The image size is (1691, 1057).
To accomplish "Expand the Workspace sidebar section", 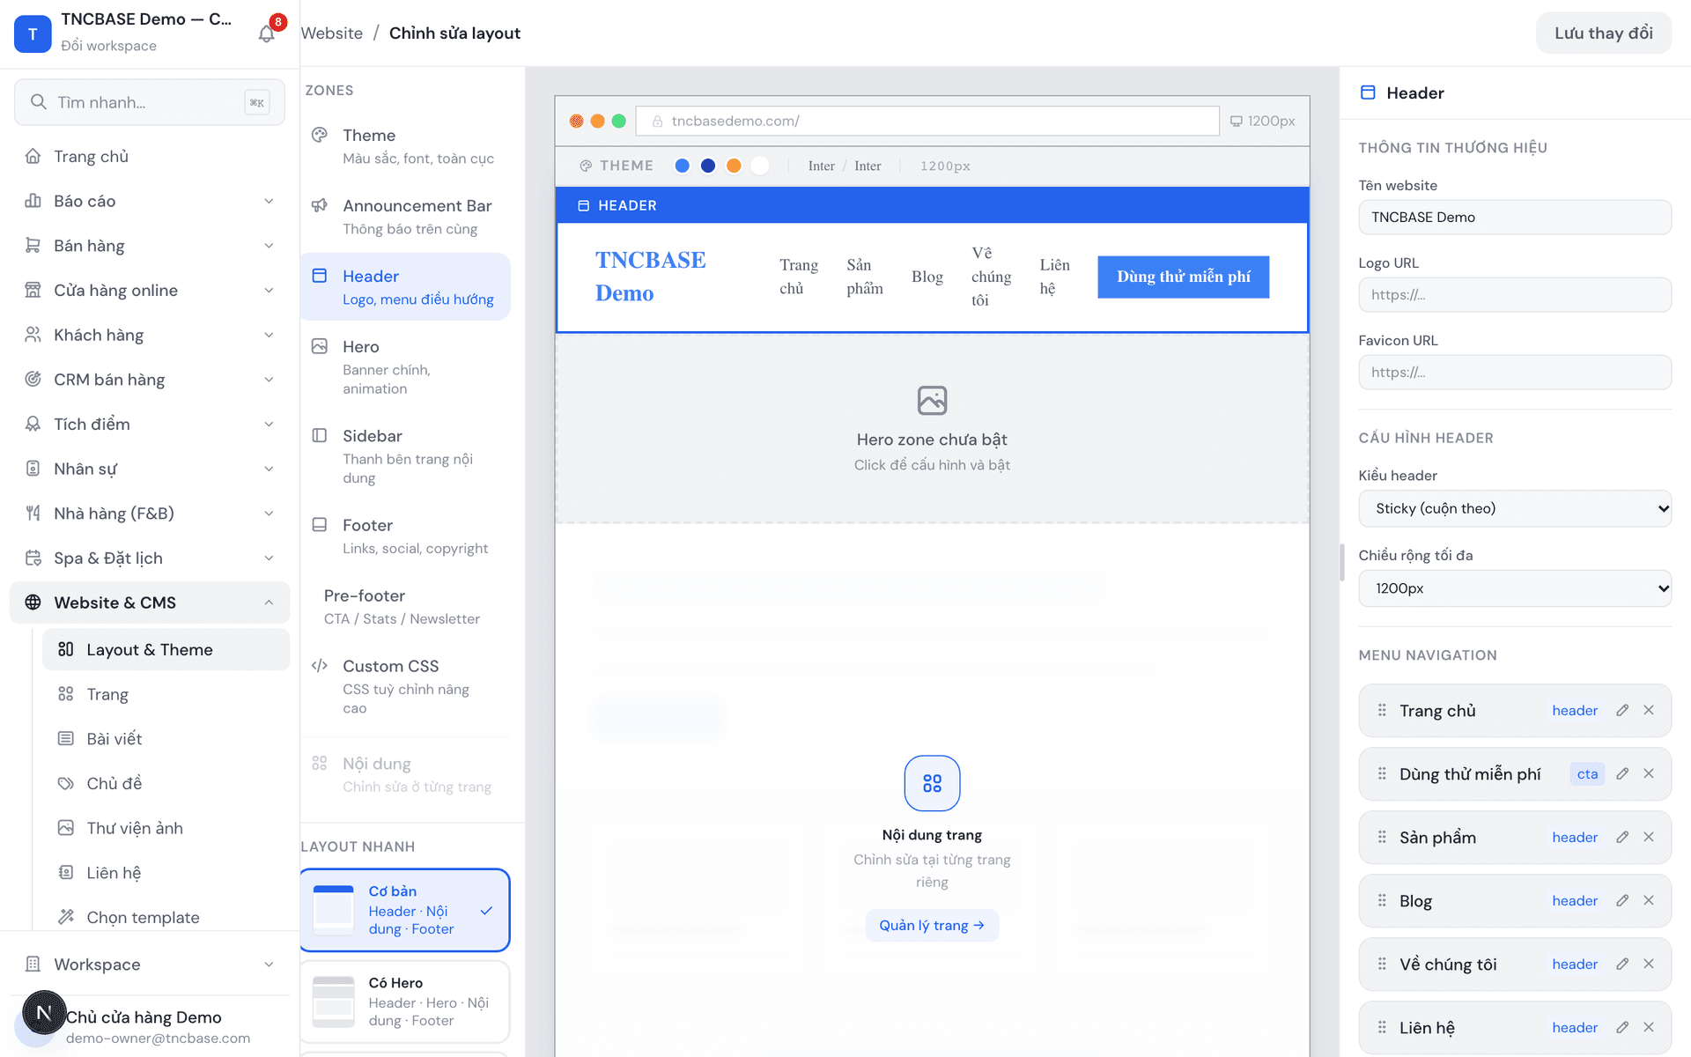I will click(x=150, y=965).
